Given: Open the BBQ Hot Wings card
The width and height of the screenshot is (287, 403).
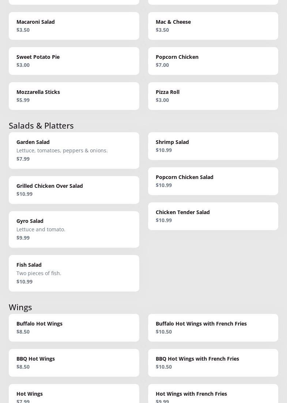Looking at the screenshot, I should click(74, 363).
